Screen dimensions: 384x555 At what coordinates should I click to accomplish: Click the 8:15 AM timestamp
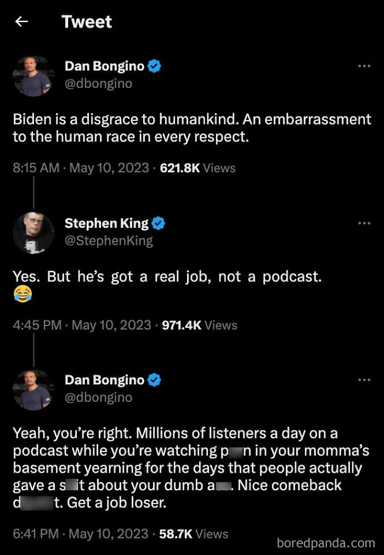pyautogui.click(x=35, y=169)
